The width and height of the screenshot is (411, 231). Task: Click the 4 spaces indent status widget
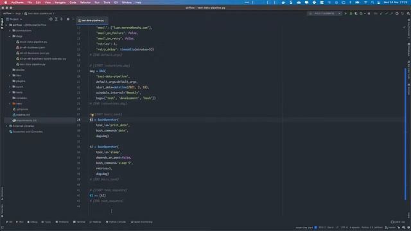354,228
